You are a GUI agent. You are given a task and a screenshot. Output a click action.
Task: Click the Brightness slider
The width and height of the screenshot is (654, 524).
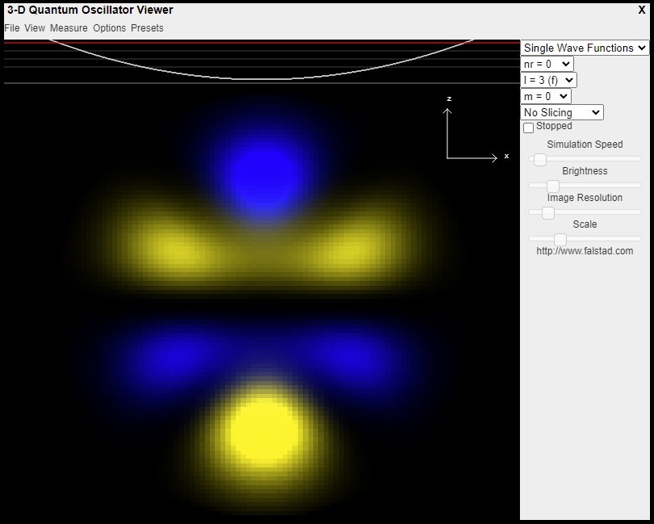point(585,186)
